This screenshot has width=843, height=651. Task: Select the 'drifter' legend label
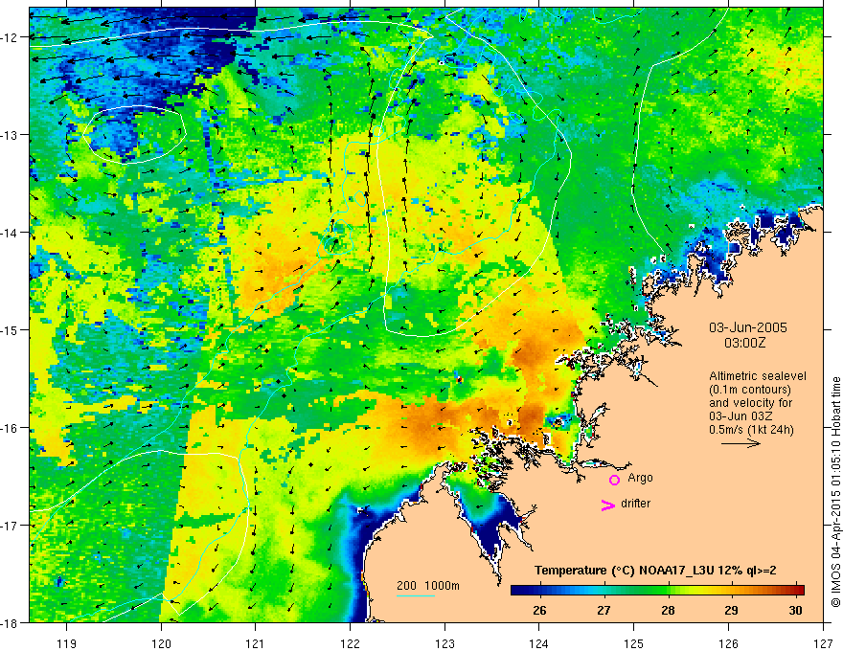coord(635,504)
